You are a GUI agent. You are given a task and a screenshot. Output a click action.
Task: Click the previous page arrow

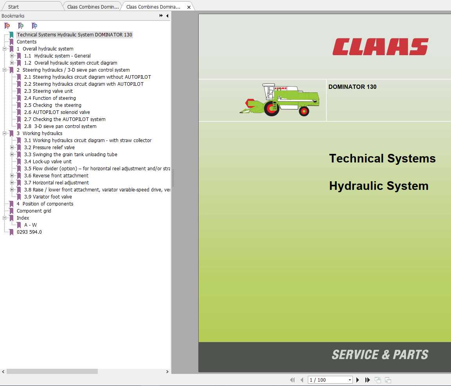pos(302,380)
